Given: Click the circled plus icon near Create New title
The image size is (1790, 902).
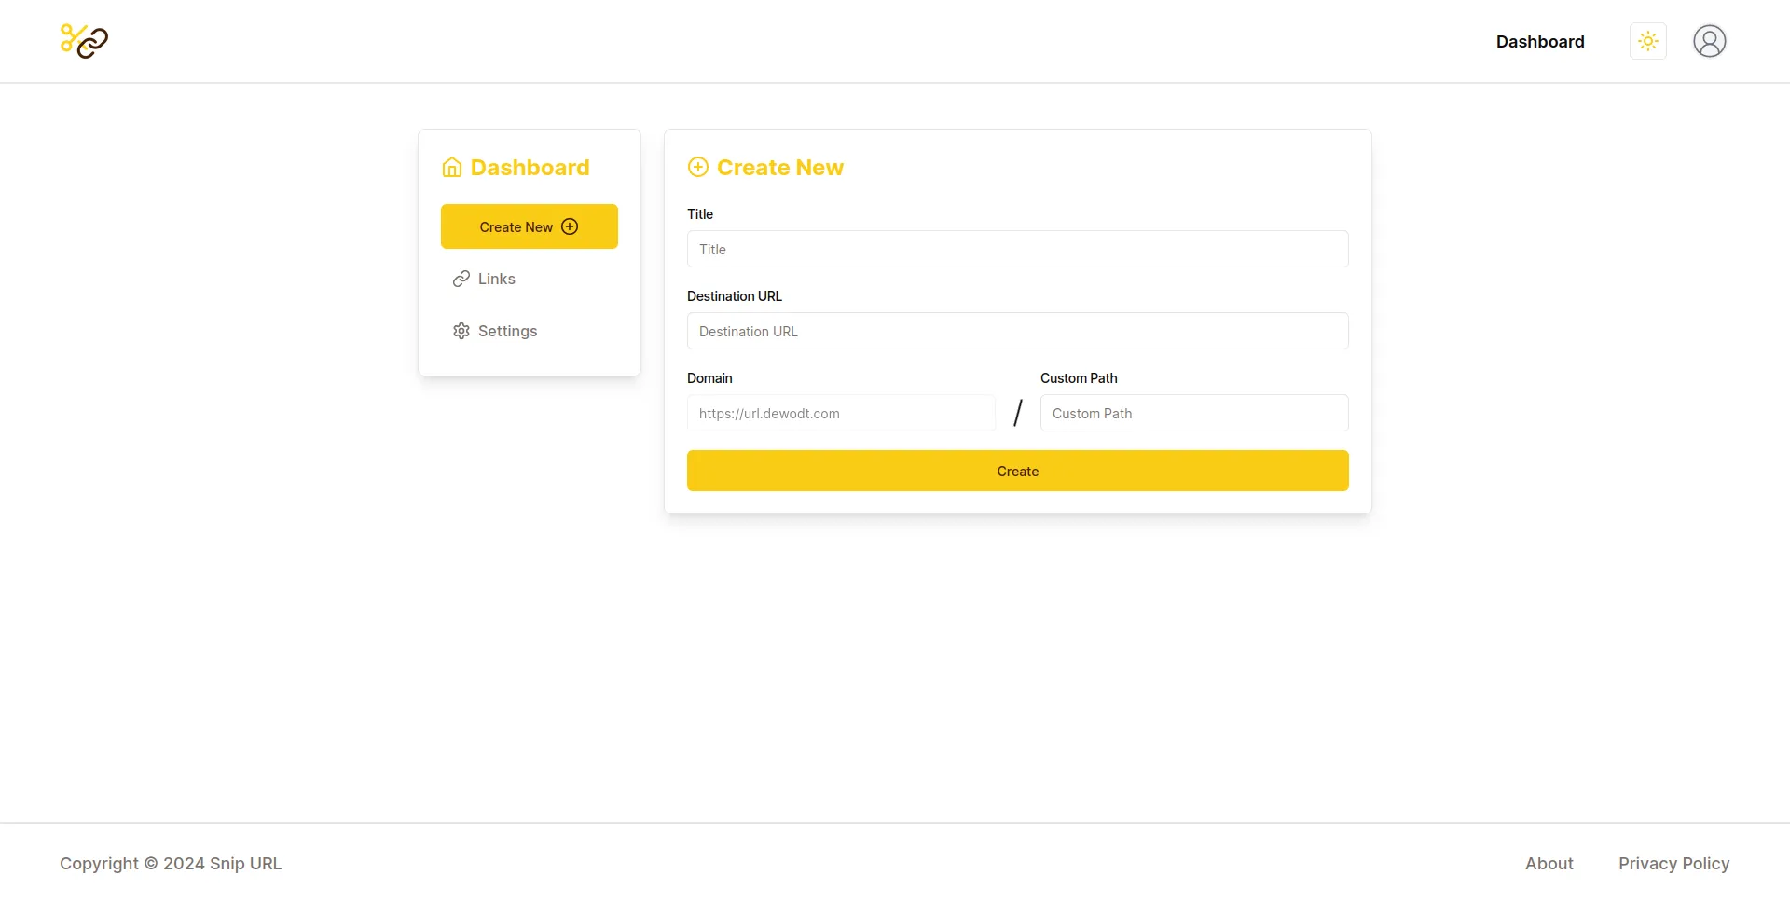Looking at the screenshot, I should 697,166.
